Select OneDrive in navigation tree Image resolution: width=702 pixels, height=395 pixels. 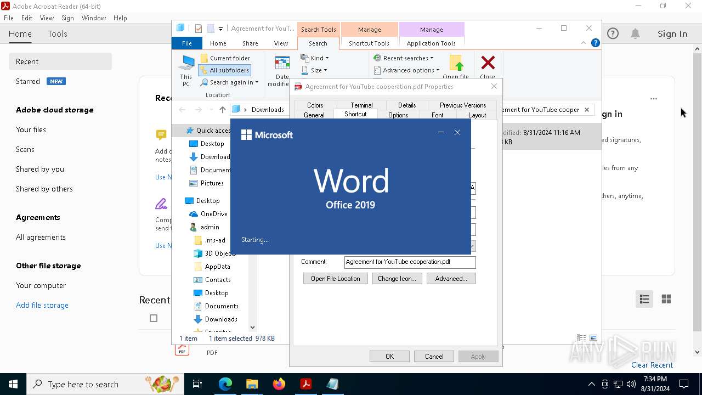213,214
